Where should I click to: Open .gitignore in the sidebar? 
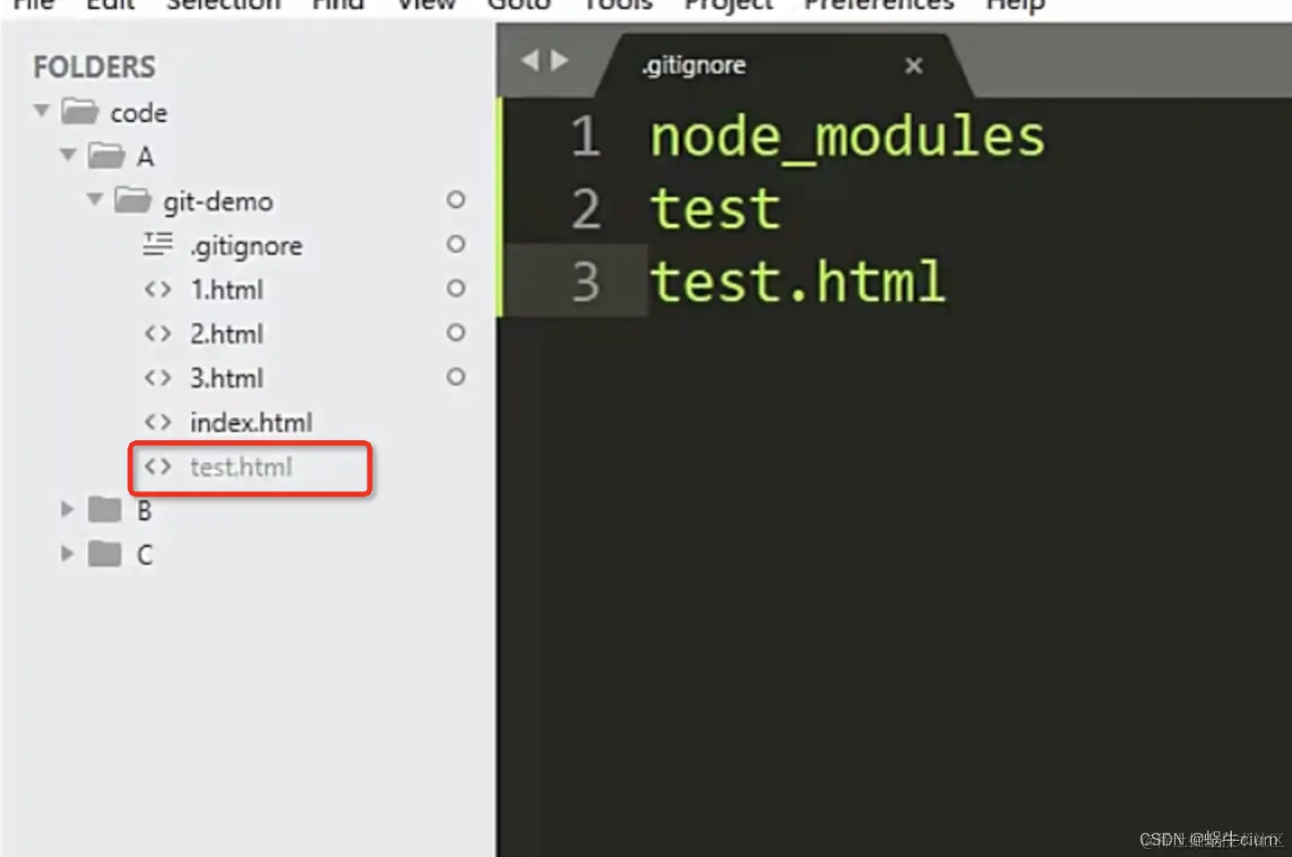coord(245,246)
